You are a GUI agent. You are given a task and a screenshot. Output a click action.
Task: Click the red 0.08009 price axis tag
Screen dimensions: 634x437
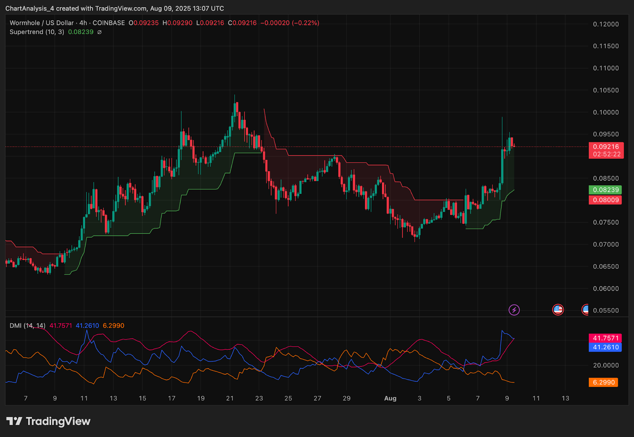tap(605, 200)
